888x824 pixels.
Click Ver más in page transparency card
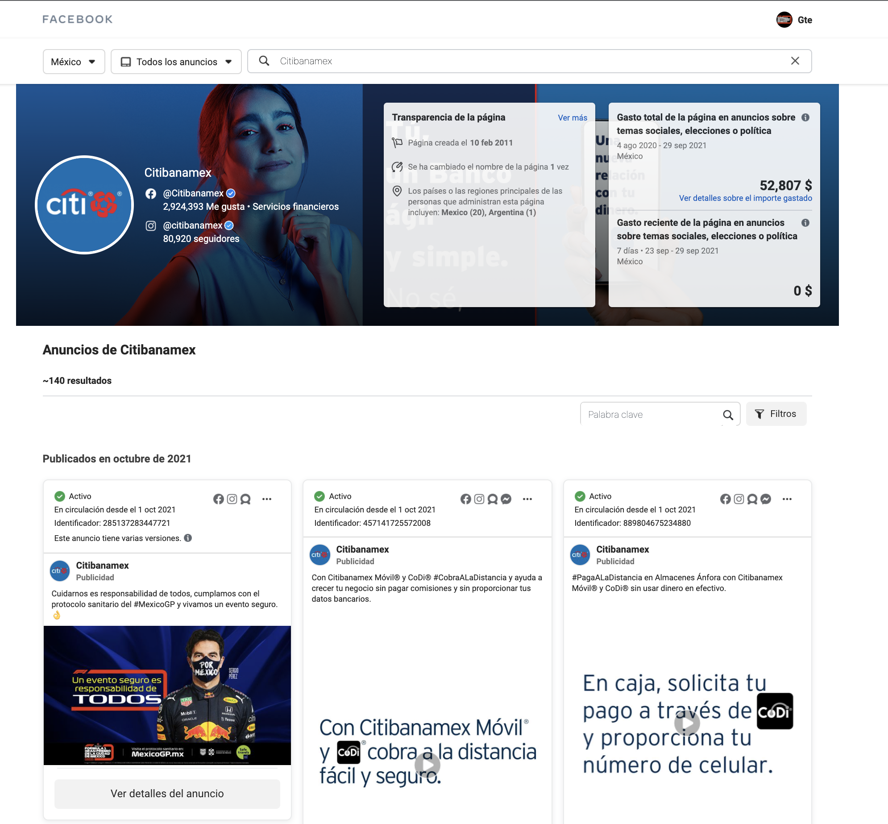[573, 118]
